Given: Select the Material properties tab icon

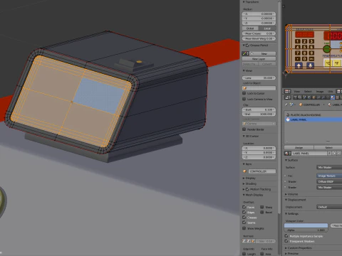Looking at the screenshot, I should click(333, 97).
